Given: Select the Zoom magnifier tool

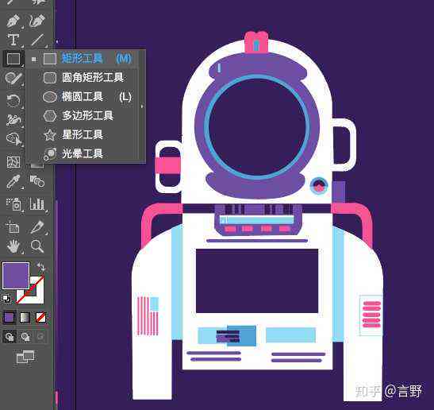Looking at the screenshot, I should (37, 246).
